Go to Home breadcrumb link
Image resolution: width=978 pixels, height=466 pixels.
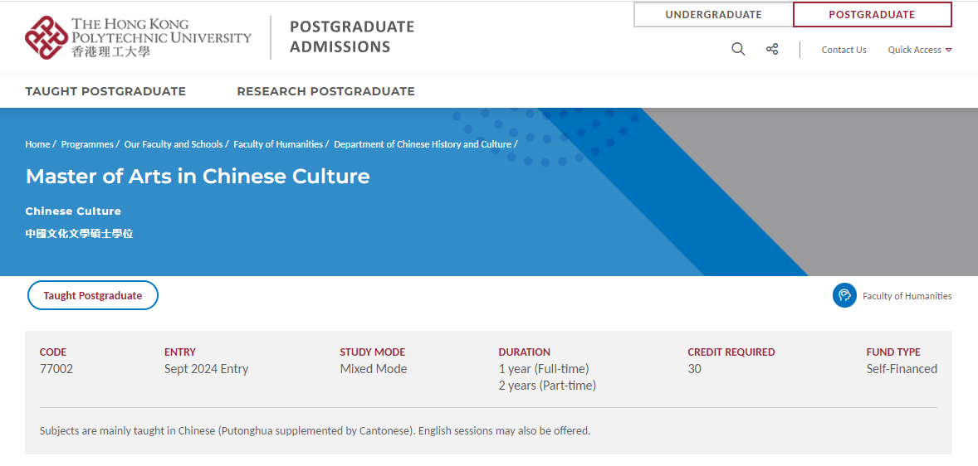click(x=37, y=144)
